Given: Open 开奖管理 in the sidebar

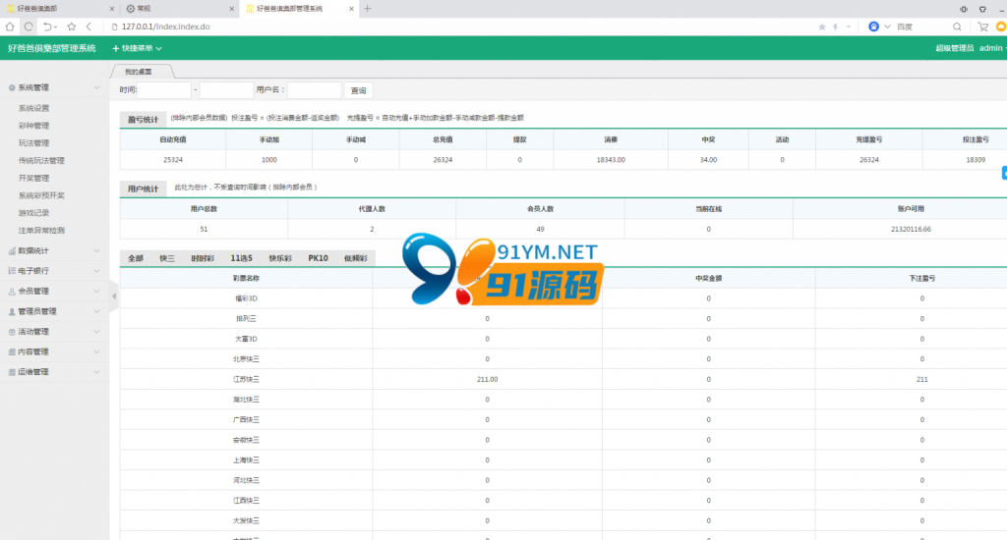Looking at the screenshot, I should tap(34, 179).
